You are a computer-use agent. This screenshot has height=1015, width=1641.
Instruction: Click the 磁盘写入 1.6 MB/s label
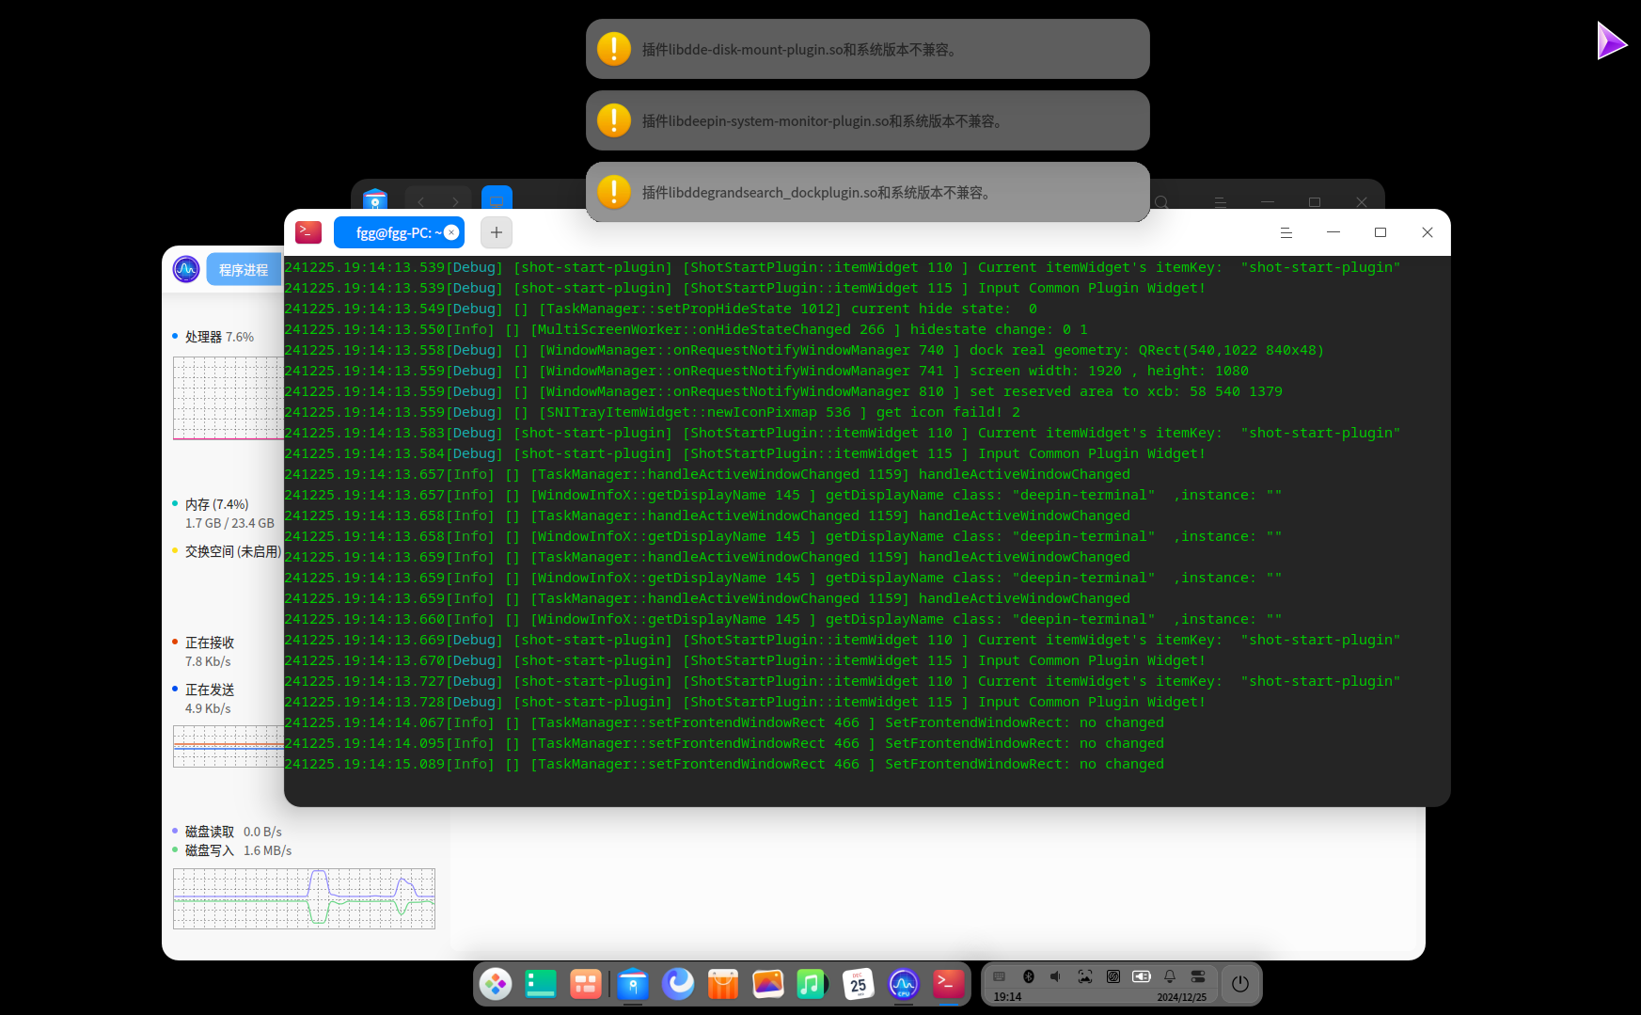(238, 850)
